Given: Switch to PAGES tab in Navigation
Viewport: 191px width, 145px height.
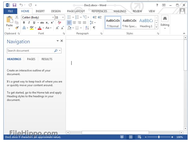Looking at the screenshot, I should tap(31, 59).
